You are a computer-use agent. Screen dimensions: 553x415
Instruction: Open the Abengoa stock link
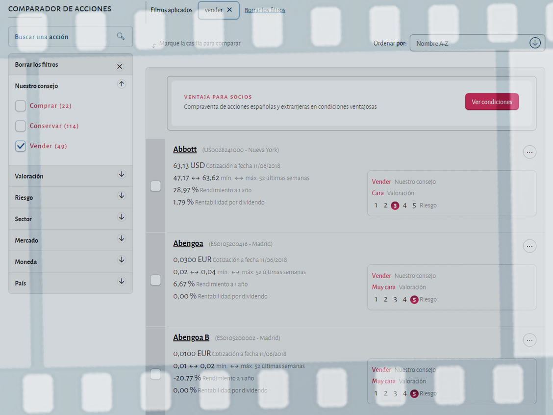tap(188, 243)
